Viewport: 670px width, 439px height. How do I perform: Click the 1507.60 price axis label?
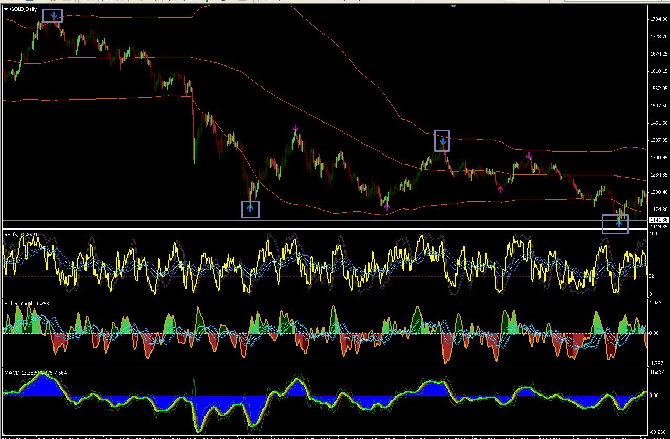658,106
